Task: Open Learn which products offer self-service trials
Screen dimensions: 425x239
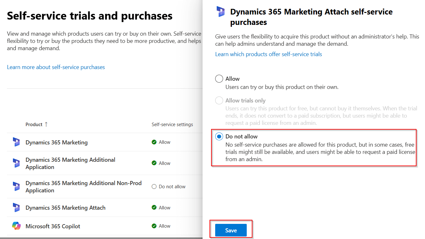Action: click(269, 54)
